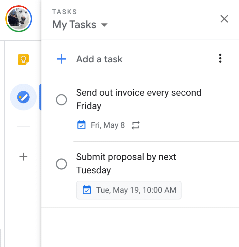Open the Google account profile avatar
Viewport: 239px width, 247px height.
[x=19, y=19]
